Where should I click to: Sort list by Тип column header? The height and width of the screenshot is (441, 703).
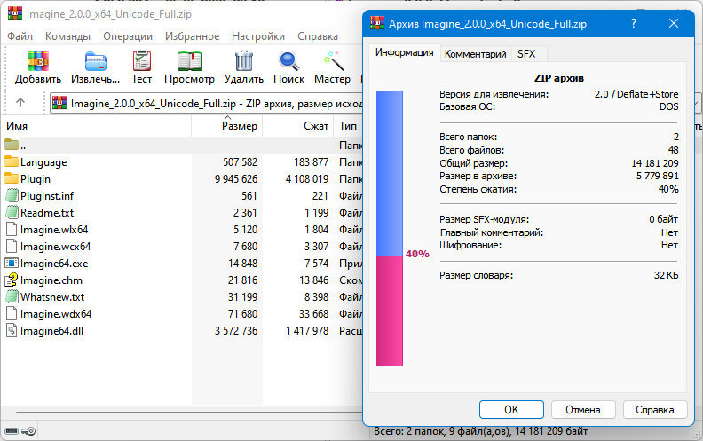pyautogui.click(x=348, y=126)
